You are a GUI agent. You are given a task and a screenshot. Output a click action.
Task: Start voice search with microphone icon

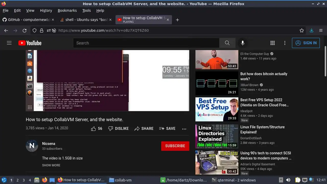coord(243,43)
